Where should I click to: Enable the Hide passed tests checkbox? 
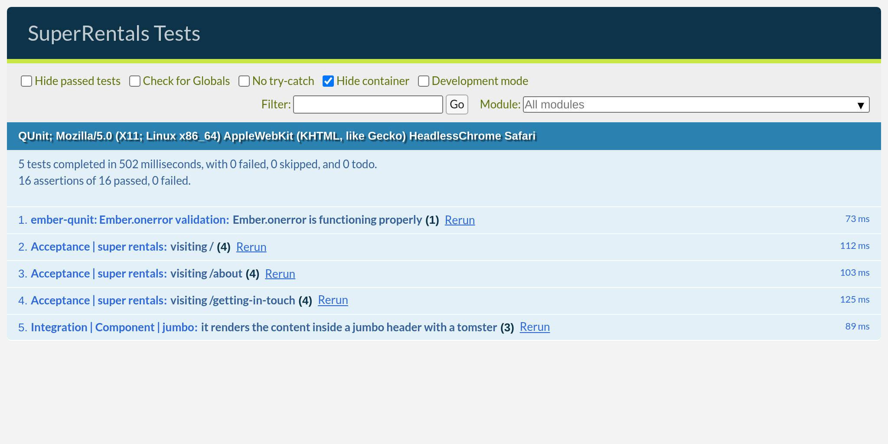[26, 81]
